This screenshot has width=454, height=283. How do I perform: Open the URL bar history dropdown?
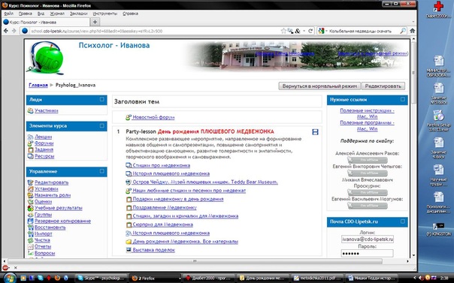[304, 31]
